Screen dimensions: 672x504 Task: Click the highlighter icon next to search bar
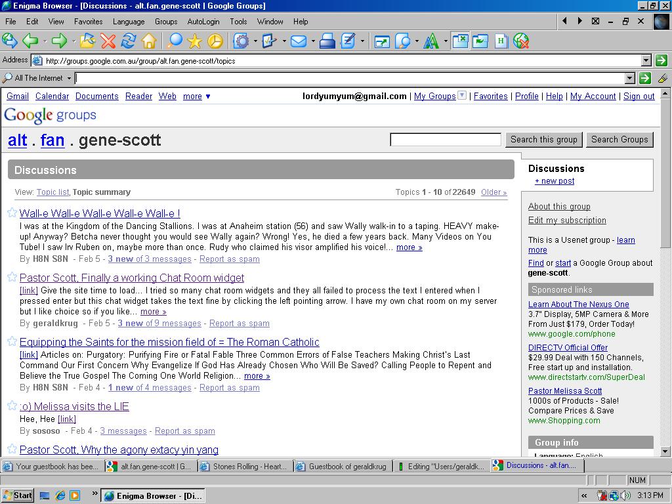tap(663, 78)
